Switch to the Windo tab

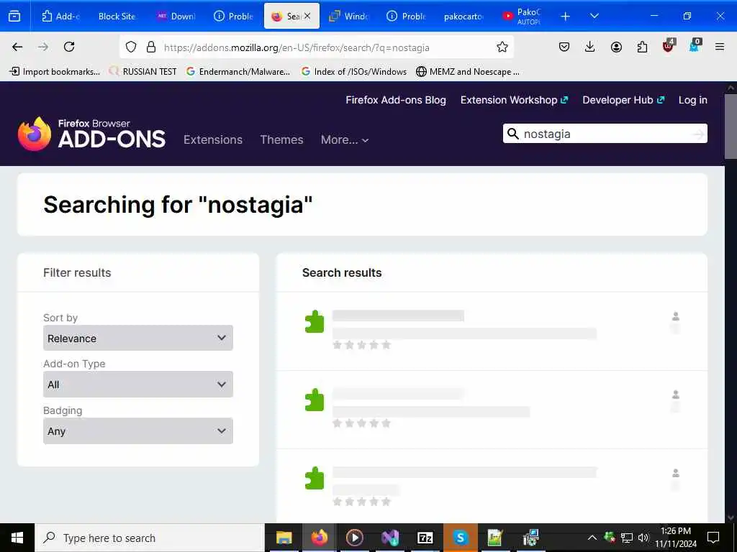(x=349, y=16)
